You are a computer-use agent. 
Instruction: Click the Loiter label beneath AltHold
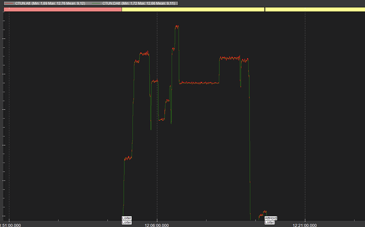click(x=269, y=223)
